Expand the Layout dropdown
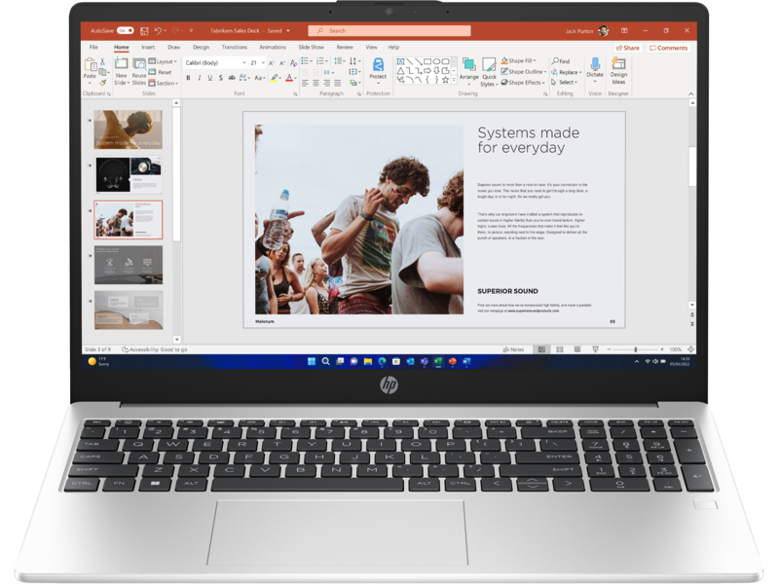 point(163,61)
